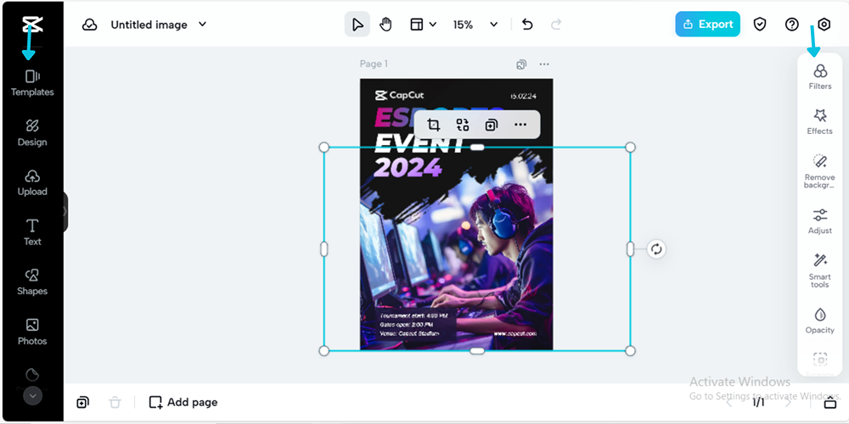Screen dimensions: 849x424
Task: Open the Adjust settings
Action: [820, 221]
